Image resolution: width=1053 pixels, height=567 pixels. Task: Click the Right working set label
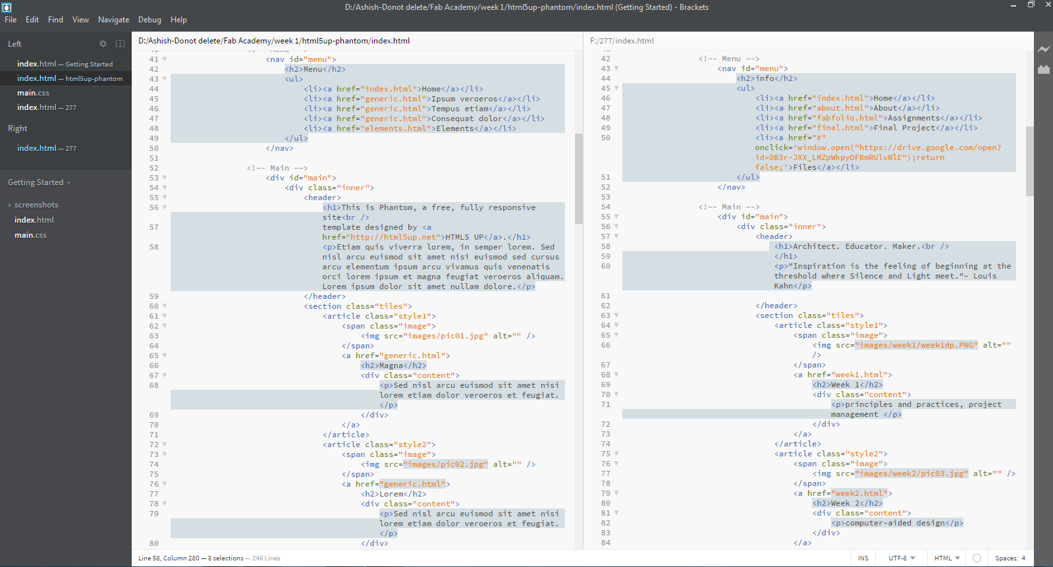pyautogui.click(x=18, y=128)
